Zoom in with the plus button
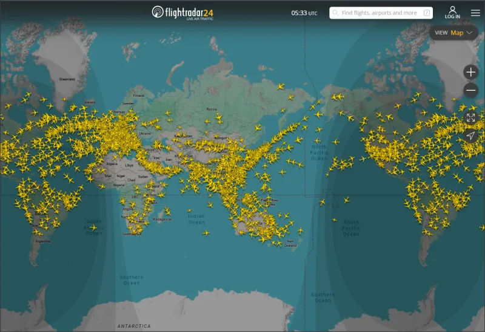Screen dimensions: 485x332 [x=470, y=72]
